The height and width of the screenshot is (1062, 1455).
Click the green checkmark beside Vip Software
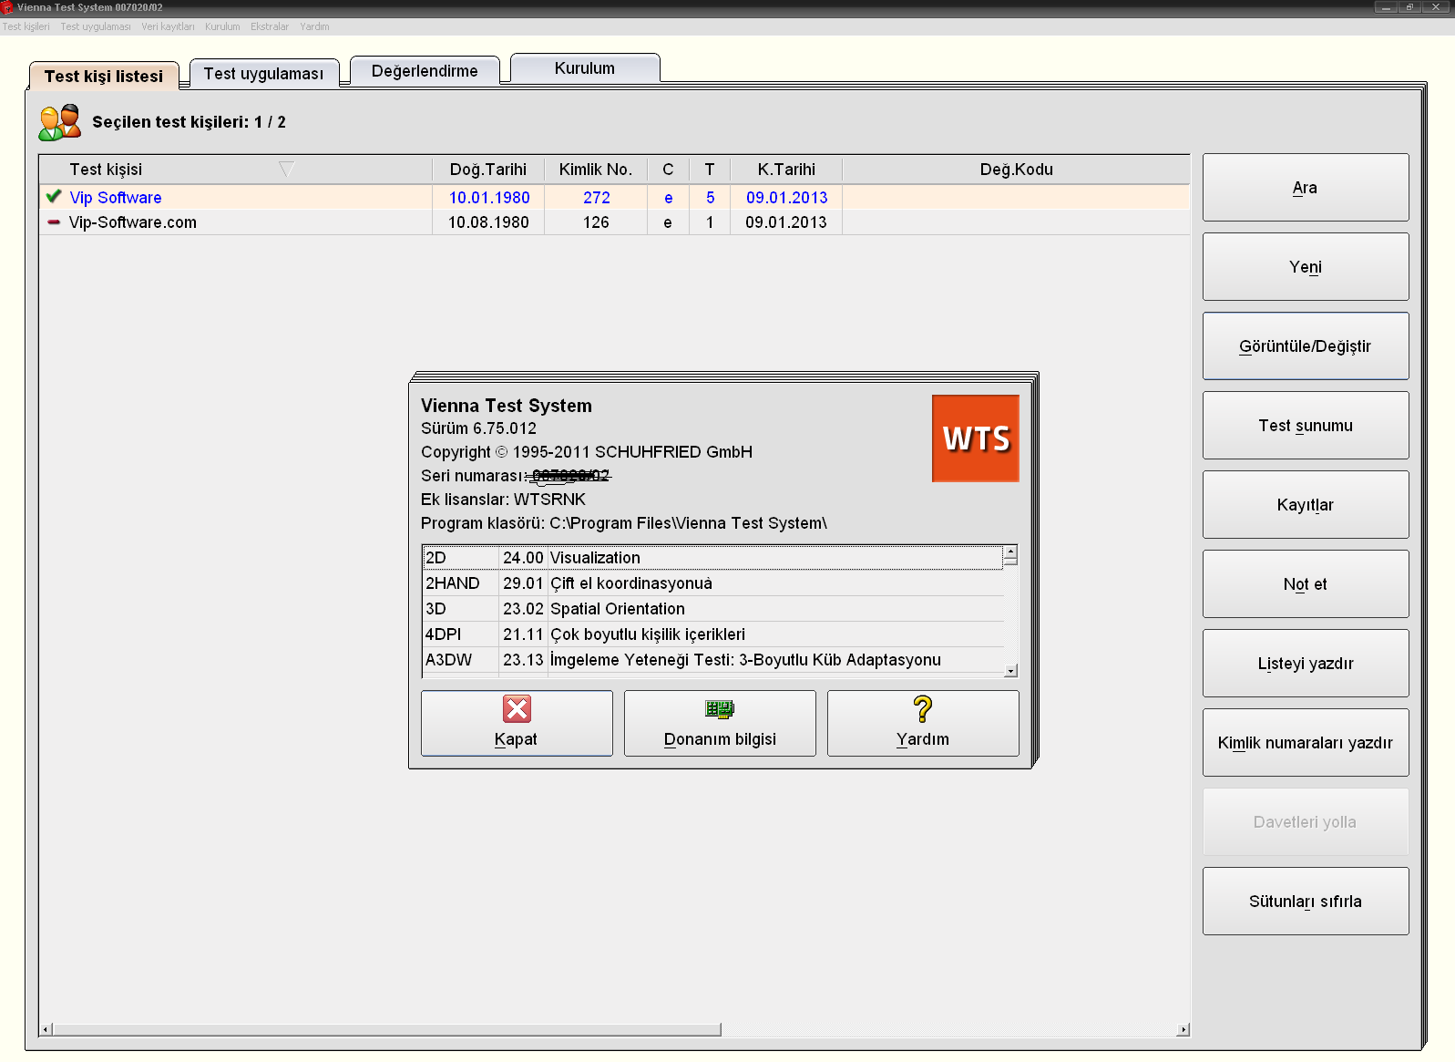(x=54, y=196)
